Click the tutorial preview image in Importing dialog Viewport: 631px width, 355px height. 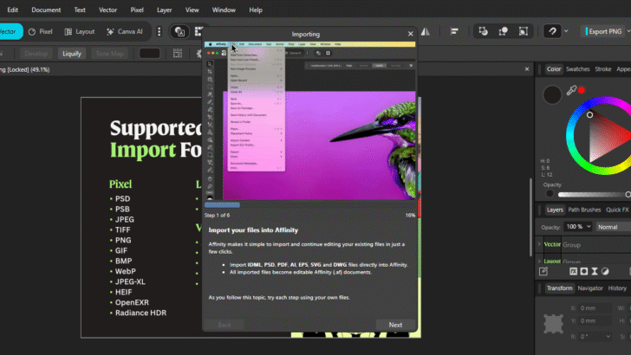pos(310,120)
